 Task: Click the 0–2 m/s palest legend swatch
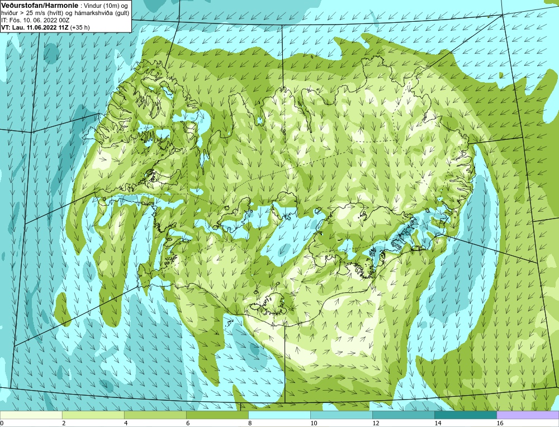pos(31,415)
